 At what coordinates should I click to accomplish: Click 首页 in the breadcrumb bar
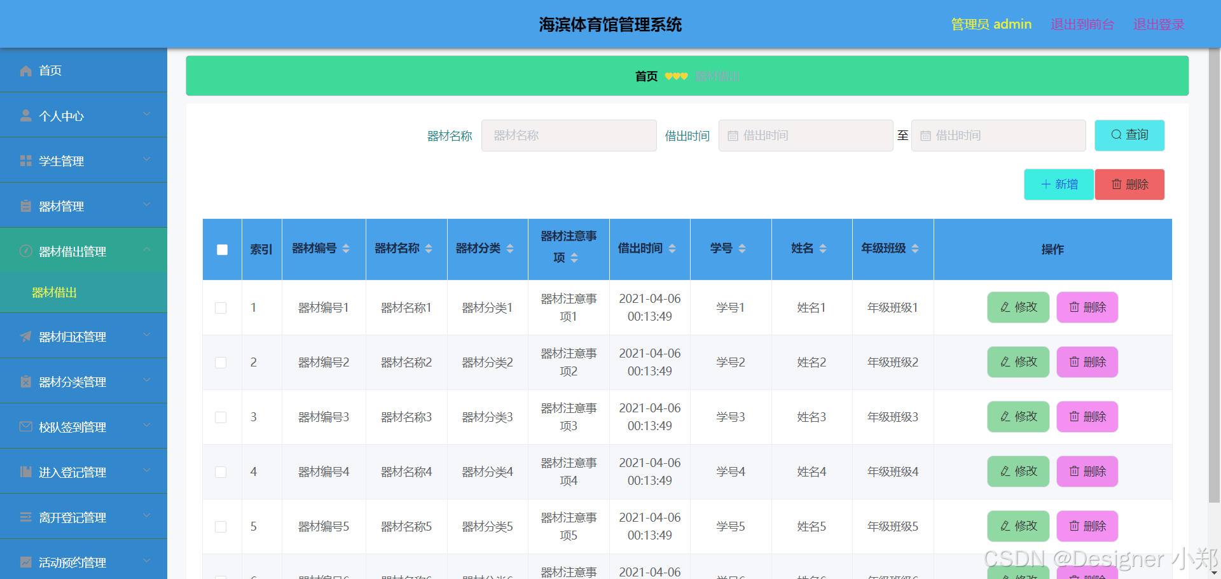click(646, 76)
